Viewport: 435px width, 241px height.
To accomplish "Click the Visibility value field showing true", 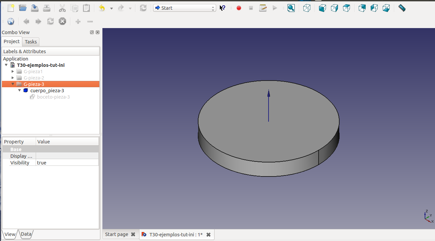I will tap(67, 163).
